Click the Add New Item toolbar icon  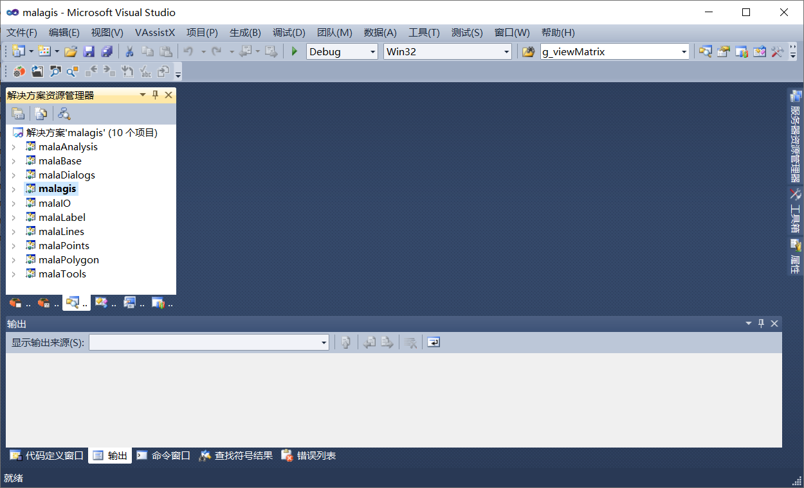point(44,51)
